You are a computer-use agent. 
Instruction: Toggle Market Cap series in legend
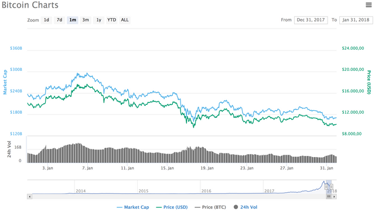(133, 207)
